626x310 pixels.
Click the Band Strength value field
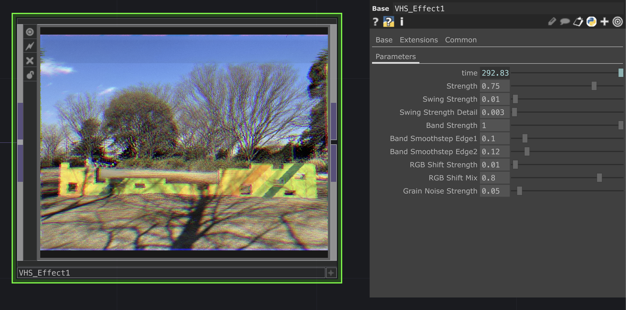click(495, 125)
